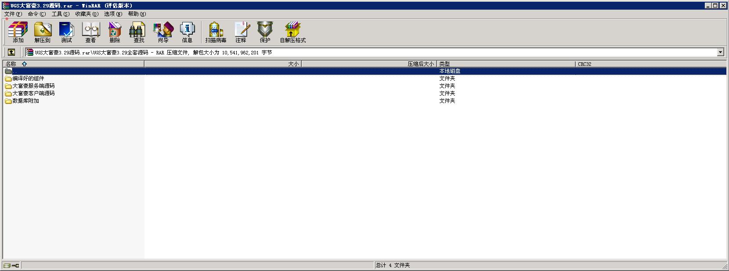Click the 保护 (Protect) archive icon
Viewport: 729px width, 271px height.
pos(265,32)
